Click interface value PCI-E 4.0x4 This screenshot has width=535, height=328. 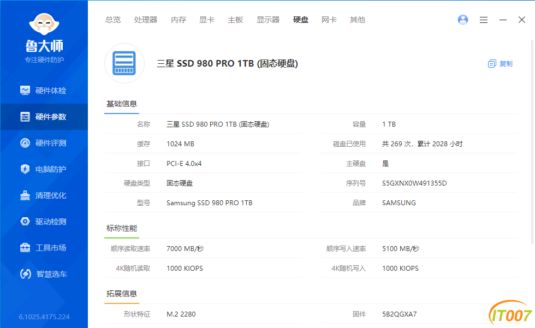184,164
